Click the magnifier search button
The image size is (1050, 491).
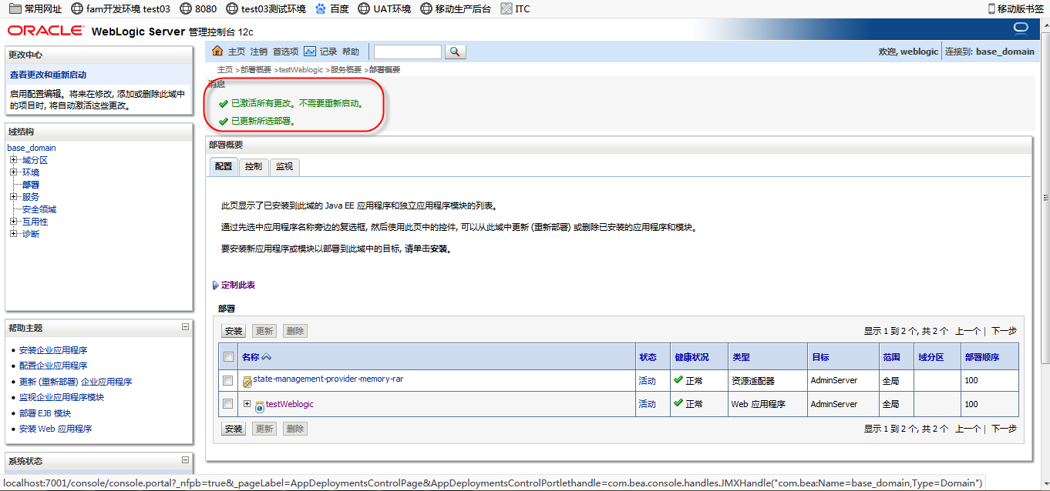pos(456,52)
